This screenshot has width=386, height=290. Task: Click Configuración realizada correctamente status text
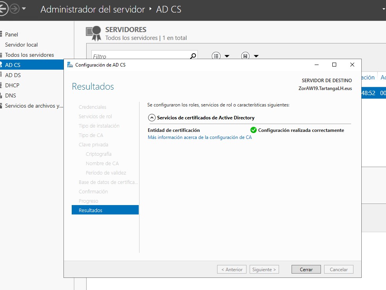(x=301, y=130)
